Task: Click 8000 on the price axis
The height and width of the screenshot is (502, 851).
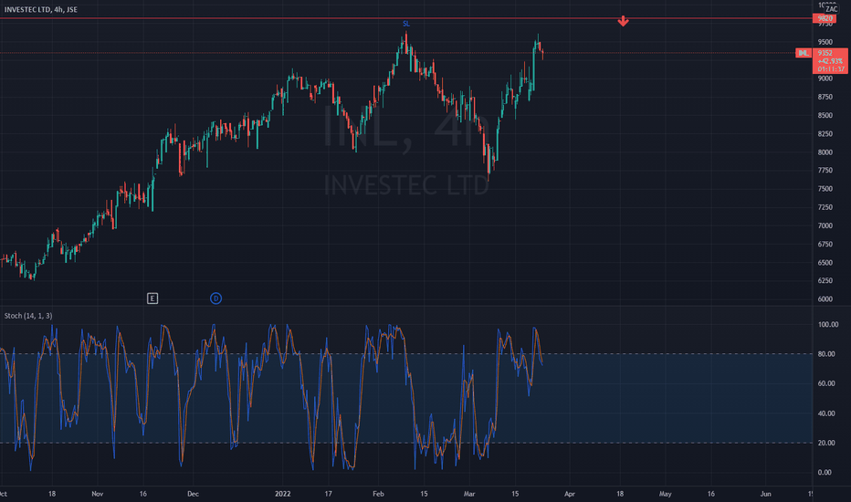Action: click(x=825, y=152)
